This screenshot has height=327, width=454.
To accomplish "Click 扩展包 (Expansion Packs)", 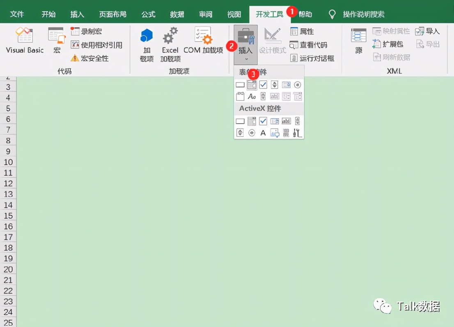I will click(388, 44).
